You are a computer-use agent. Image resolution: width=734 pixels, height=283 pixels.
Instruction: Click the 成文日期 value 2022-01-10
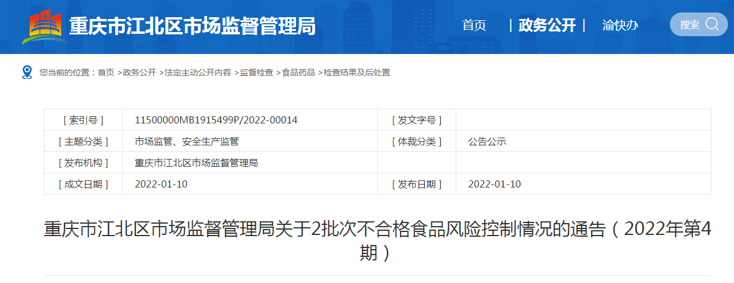(x=161, y=184)
